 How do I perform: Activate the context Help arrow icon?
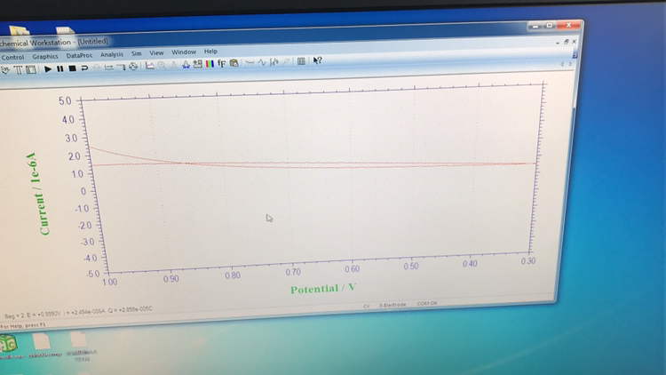pos(317,60)
